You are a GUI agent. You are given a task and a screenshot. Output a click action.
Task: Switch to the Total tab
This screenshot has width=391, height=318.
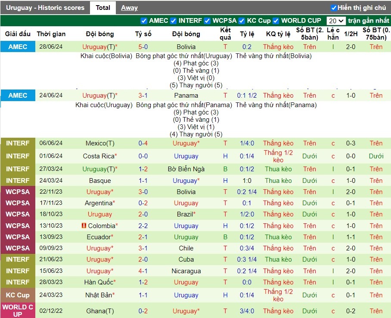point(103,8)
